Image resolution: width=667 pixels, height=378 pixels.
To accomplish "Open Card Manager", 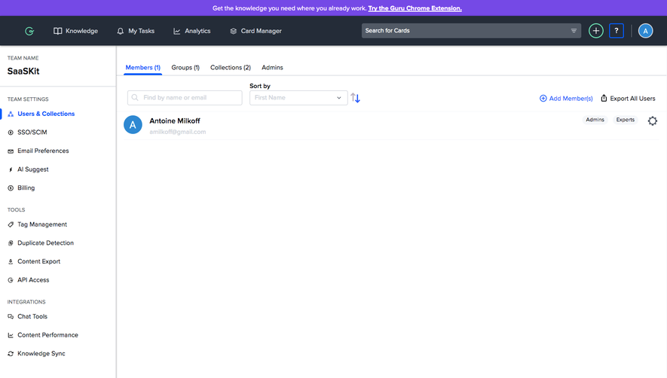I will click(x=255, y=31).
